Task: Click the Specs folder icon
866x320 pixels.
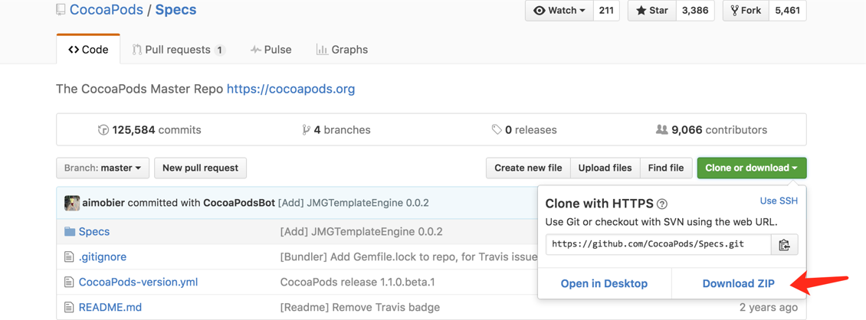Action: coord(70,231)
